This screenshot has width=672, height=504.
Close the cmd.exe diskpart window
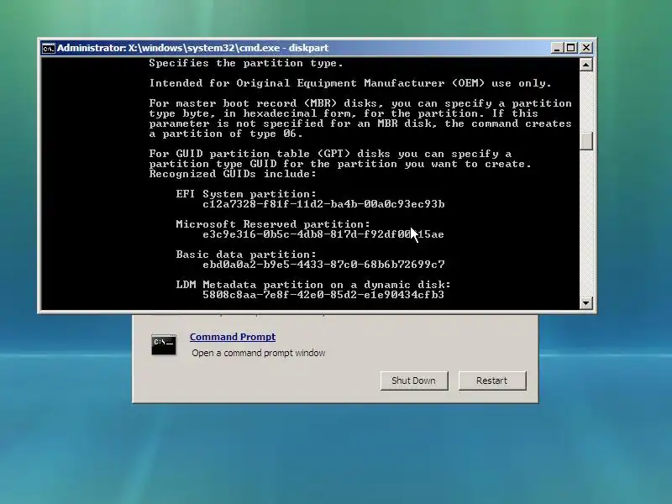click(x=585, y=48)
